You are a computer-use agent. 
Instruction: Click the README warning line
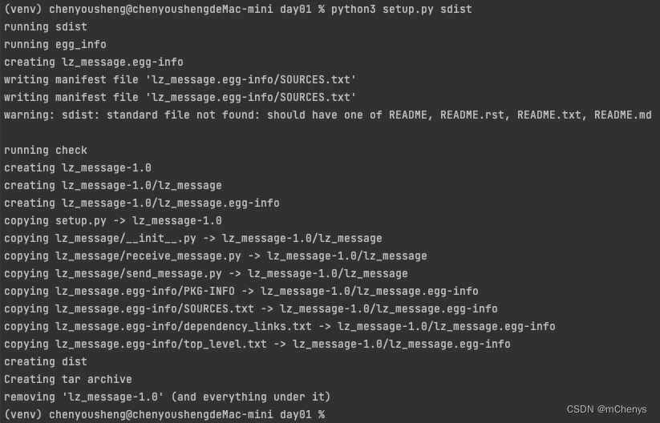328,115
